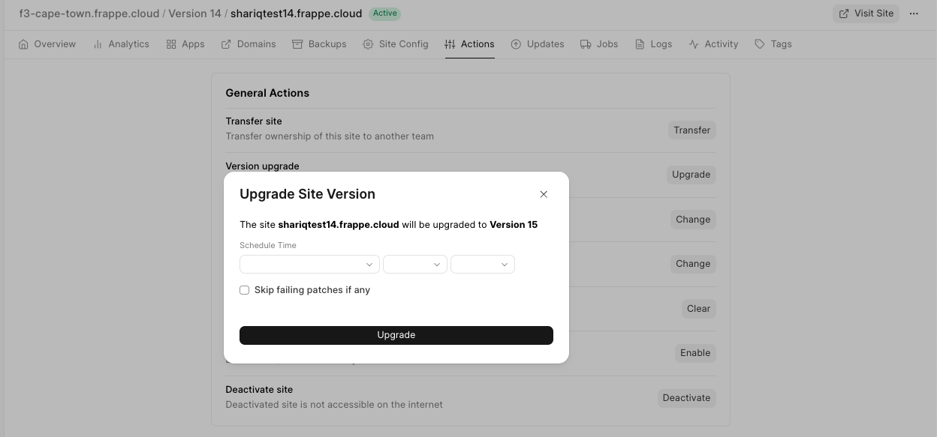Click the Visit Site button
Screen dimensions: 937x437
coord(866,13)
